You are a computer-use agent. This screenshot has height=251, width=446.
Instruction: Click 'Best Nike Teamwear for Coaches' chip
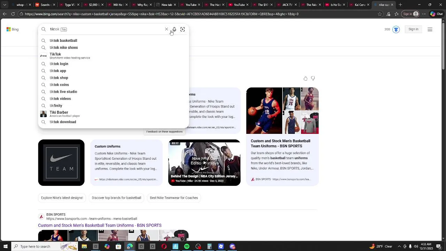174,198
